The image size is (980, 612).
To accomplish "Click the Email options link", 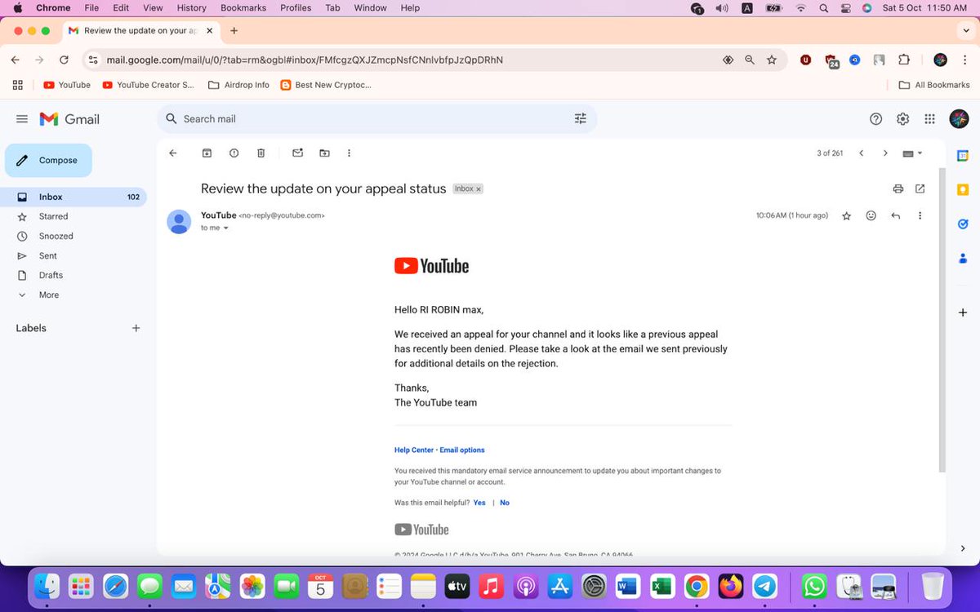I will click(x=462, y=450).
